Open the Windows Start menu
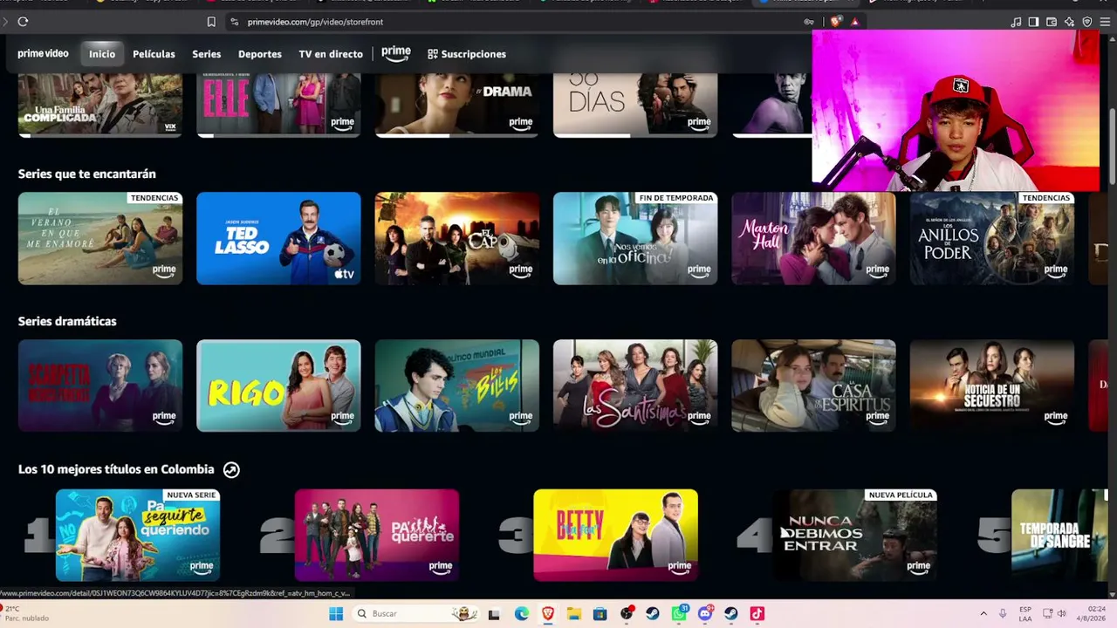 (336, 614)
